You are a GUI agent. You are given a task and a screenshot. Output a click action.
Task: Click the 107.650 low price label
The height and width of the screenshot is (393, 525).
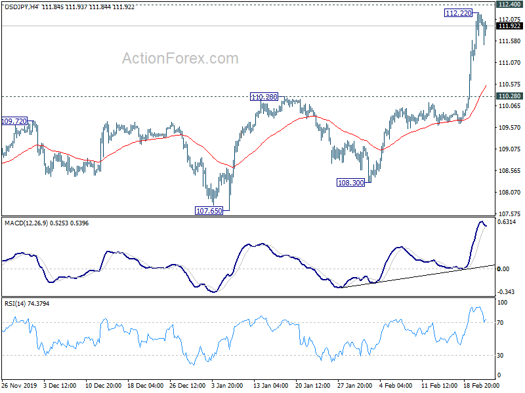(209, 211)
